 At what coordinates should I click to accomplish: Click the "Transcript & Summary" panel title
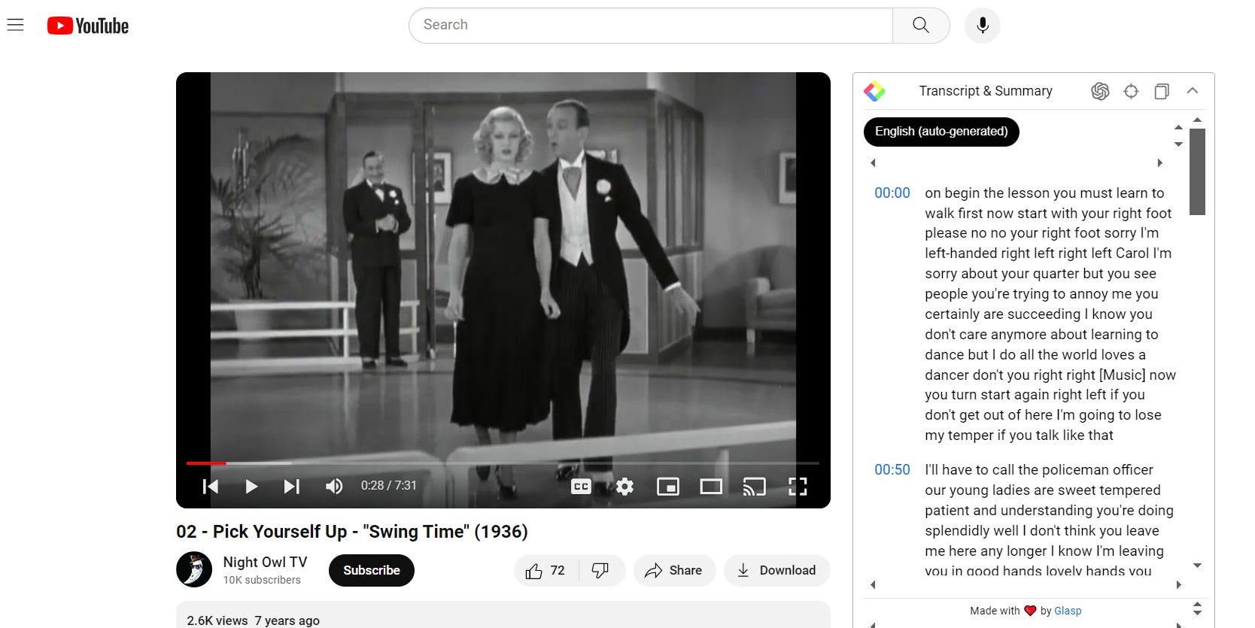(x=986, y=91)
